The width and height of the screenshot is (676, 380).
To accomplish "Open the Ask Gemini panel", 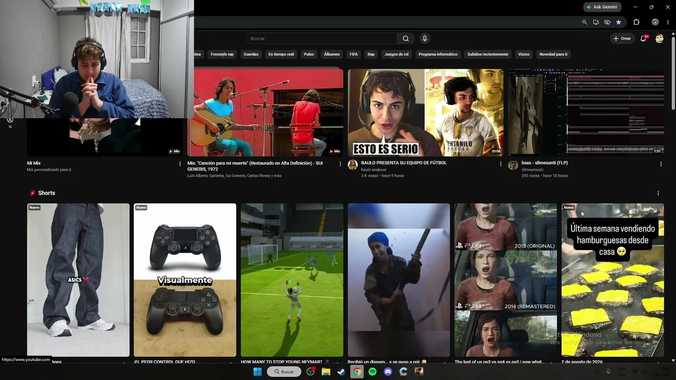I will pyautogui.click(x=603, y=7).
